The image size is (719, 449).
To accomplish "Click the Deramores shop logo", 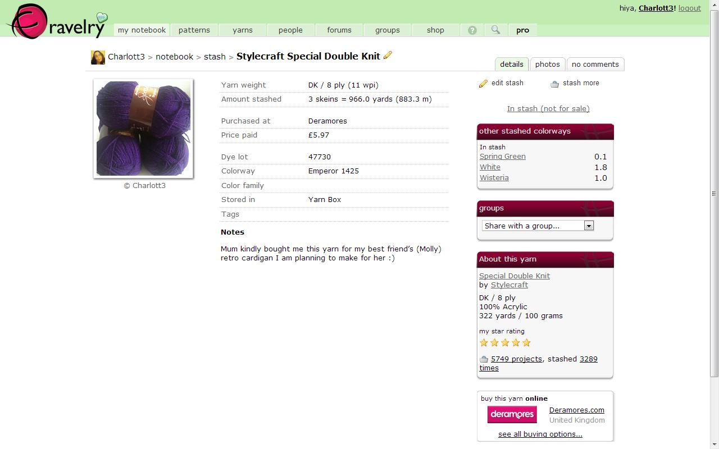I will point(512,414).
